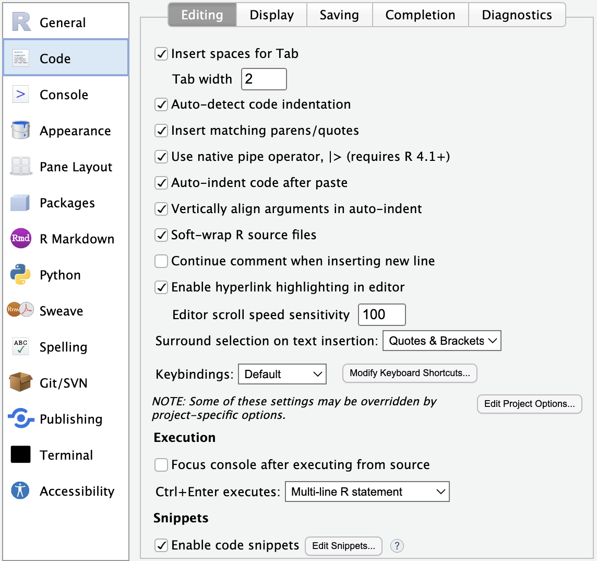Focus the Tab width input field

coord(264,79)
